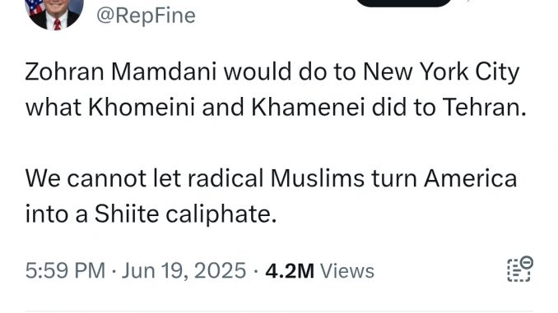This screenshot has height=313, width=558.
Task: Click the dashed note icon with minus badge
Action: (520, 269)
